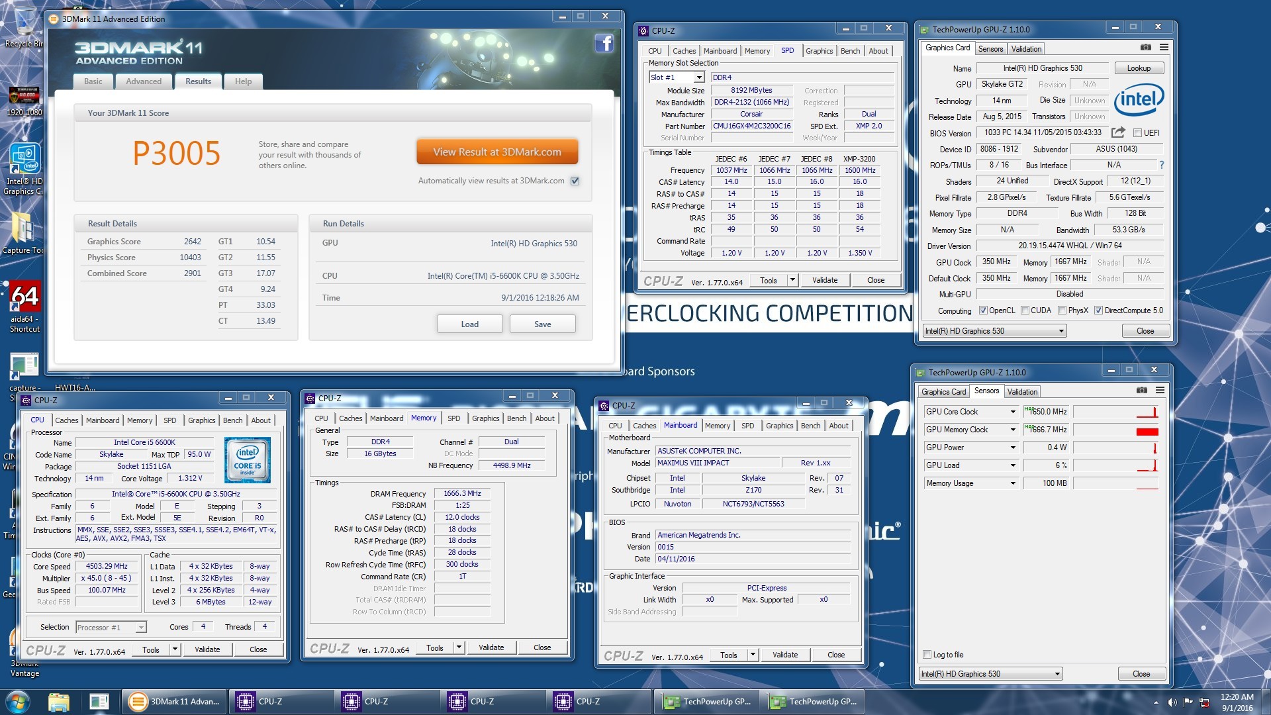
Task: Click the GPU Memory Clock sensor graph
Action: point(1116,430)
